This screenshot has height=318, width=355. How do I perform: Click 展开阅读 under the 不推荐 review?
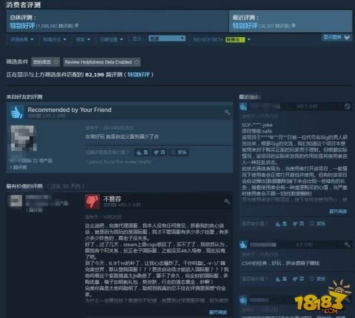[x=218, y=312]
